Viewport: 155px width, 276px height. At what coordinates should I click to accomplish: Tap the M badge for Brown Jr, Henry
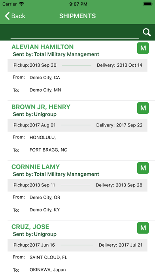pos(143,108)
